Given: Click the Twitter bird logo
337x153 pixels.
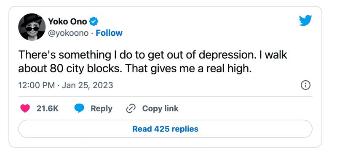Looking at the screenshot, I should click(305, 21).
